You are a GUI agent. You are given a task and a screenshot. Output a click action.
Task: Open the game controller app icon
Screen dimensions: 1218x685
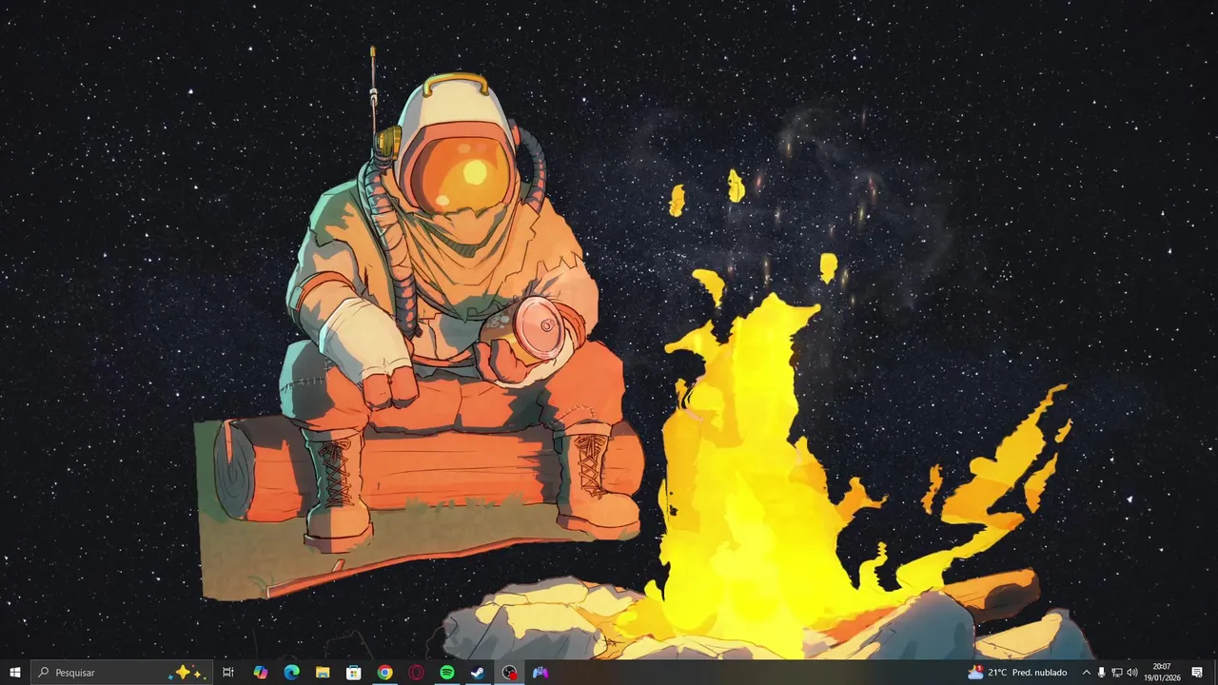click(540, 673)
